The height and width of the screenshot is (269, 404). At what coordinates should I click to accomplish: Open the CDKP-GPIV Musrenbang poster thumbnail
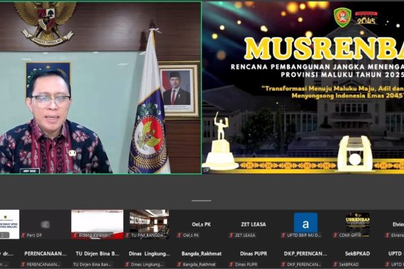pyautogui.click(x=358, y=225)
